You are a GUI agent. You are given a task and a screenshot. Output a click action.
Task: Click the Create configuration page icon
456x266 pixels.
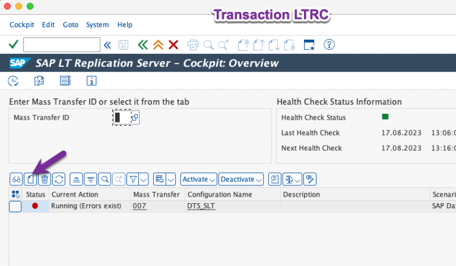31,179
